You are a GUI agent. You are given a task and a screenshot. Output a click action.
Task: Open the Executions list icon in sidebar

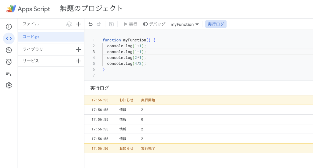click(x=9, y=74)
